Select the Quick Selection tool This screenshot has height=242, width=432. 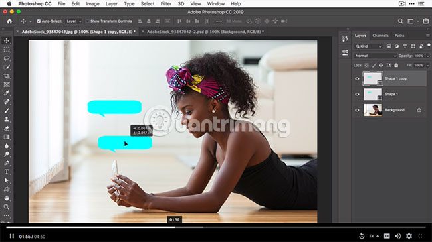[x=7, y=67]
